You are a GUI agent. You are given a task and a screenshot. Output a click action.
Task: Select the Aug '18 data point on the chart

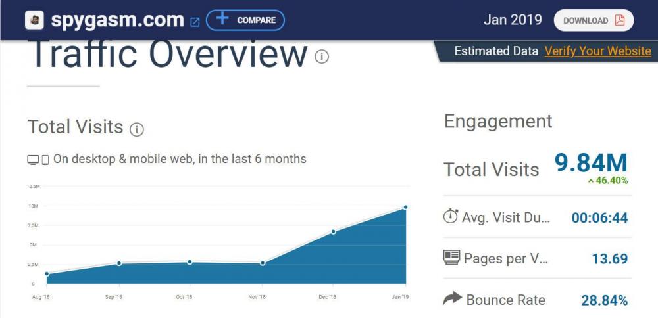[x=47, y=274]
